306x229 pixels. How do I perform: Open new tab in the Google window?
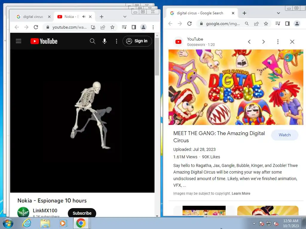[244, 13]
